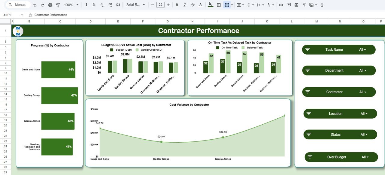Decrease decimal places

point(102,5)
